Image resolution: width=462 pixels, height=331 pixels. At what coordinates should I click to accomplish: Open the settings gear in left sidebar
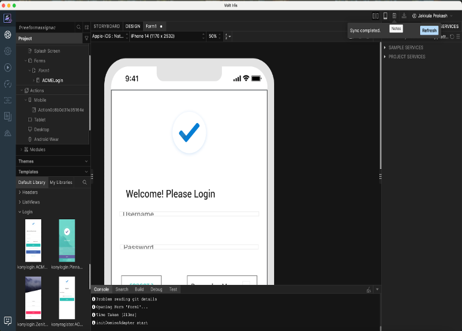8,51
